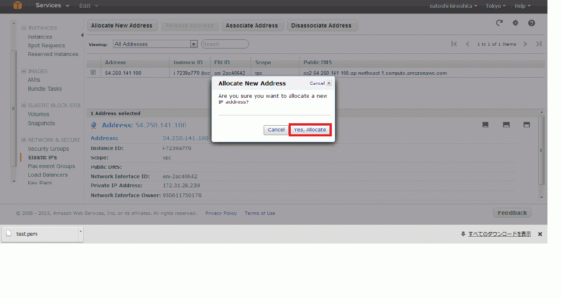Click Network Interface ID eni-2ac40642 value

(180, 177)
